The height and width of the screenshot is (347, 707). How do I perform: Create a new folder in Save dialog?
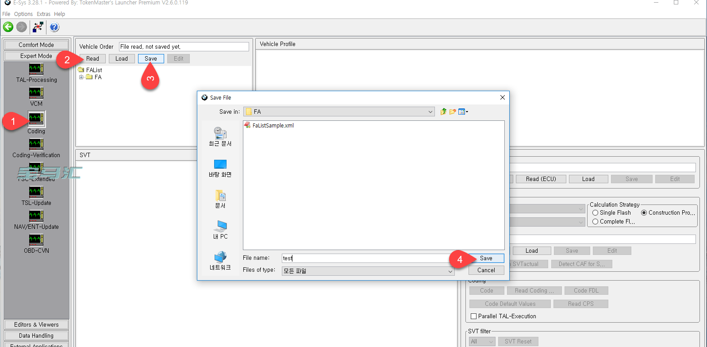[x=453, y=112]
